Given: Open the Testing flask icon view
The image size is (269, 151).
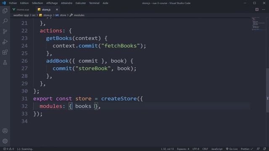Looking at the screenshot, I should pos(5,62).
